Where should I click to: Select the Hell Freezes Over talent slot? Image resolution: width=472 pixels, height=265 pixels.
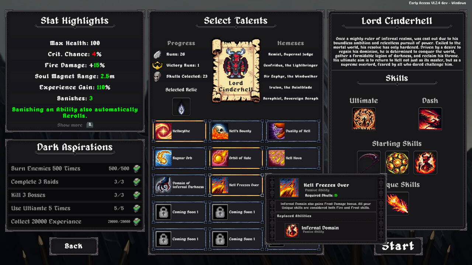click(x=236, y=185)
